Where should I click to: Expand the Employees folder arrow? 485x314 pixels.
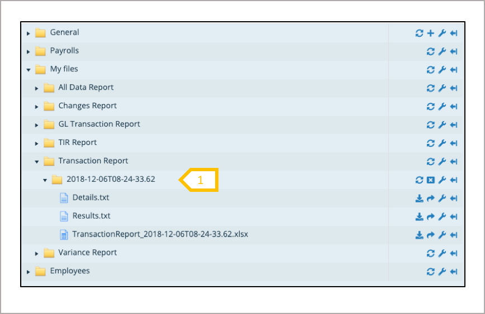[x=28, y=272]
